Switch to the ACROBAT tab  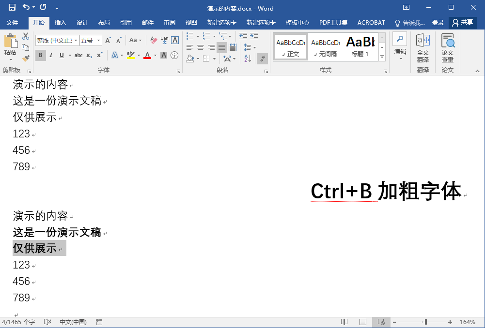[371, 23]
